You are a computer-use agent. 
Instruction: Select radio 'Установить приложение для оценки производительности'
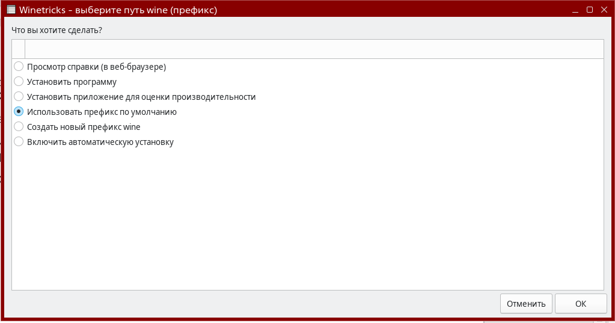point(19,96)
